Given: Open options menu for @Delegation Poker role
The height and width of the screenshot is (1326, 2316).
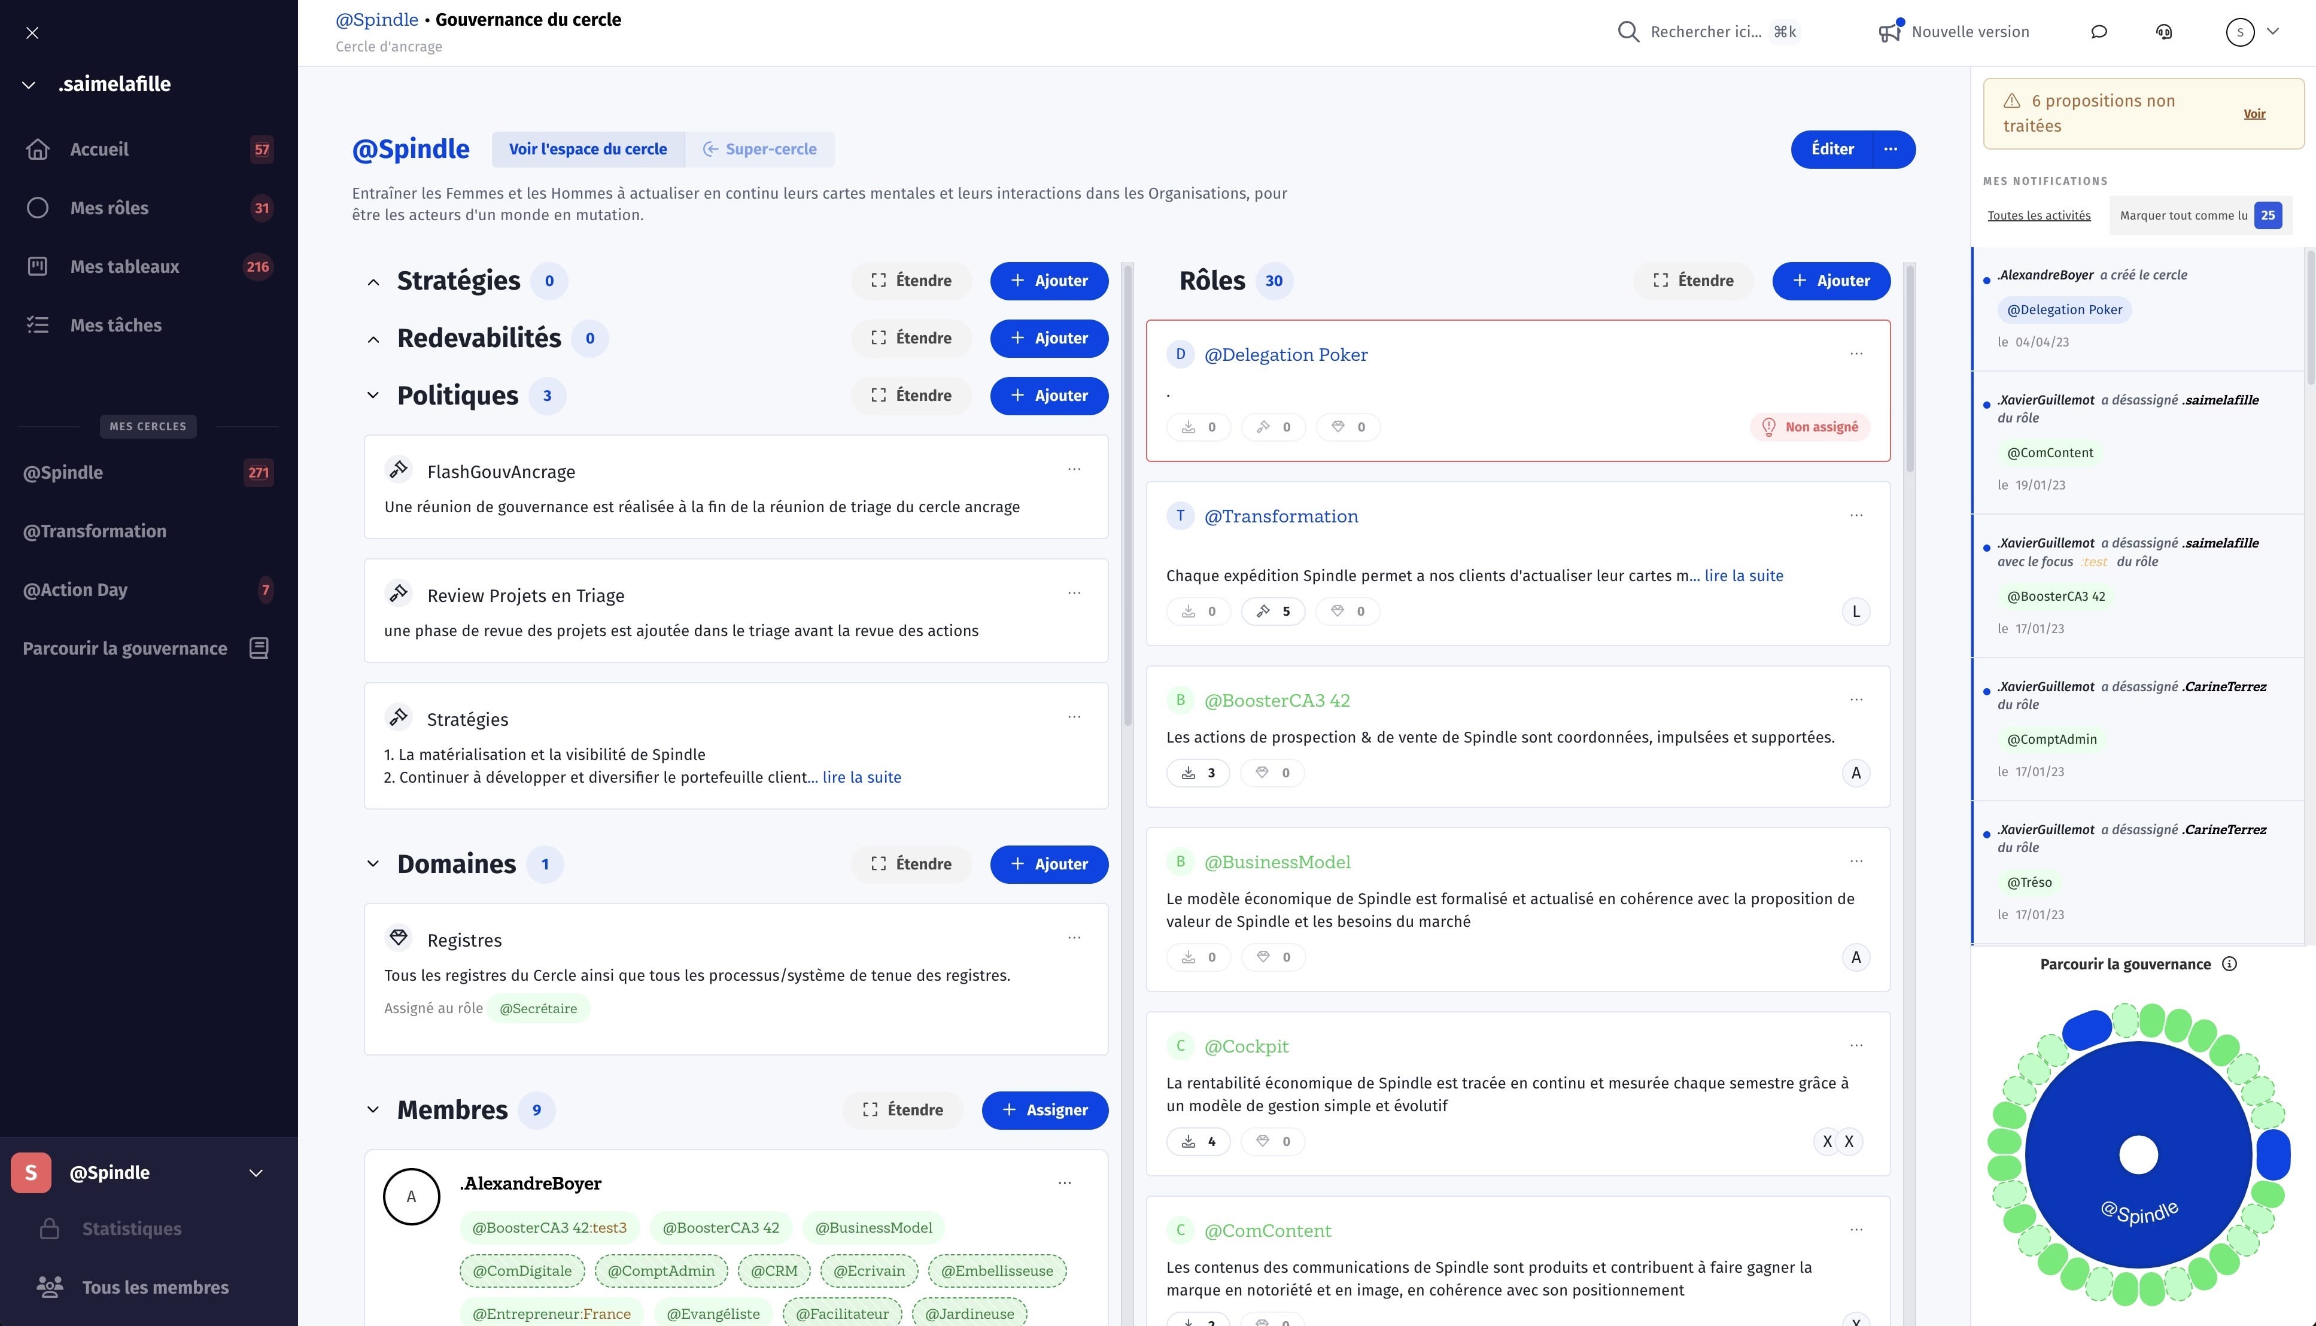Looking at the screenshot, I should pyautogui.click(x=1856, y=354).
